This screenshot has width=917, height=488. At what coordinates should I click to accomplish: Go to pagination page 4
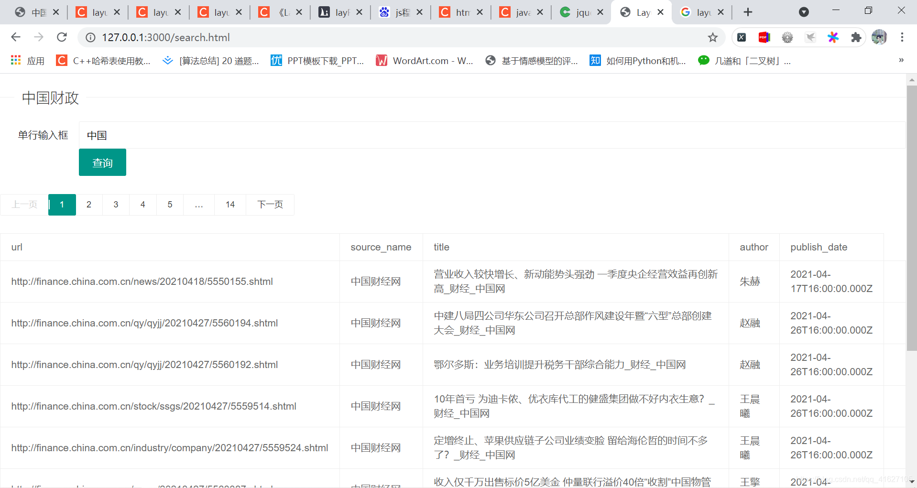pyautogui.click(x=142, y=205)
